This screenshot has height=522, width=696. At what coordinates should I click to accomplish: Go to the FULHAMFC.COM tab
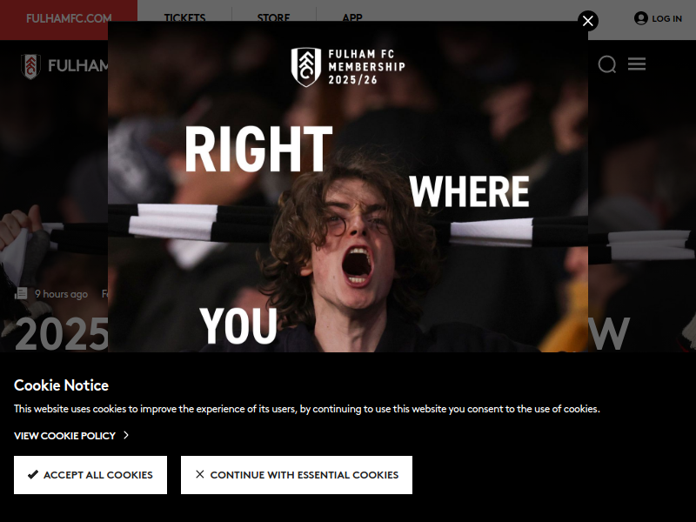coord(69,20)
